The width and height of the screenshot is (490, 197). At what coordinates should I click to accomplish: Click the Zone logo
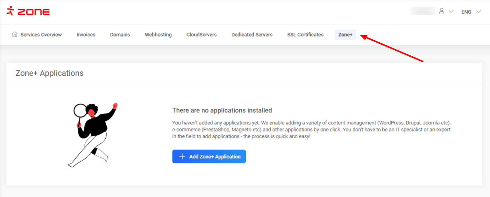28,11
